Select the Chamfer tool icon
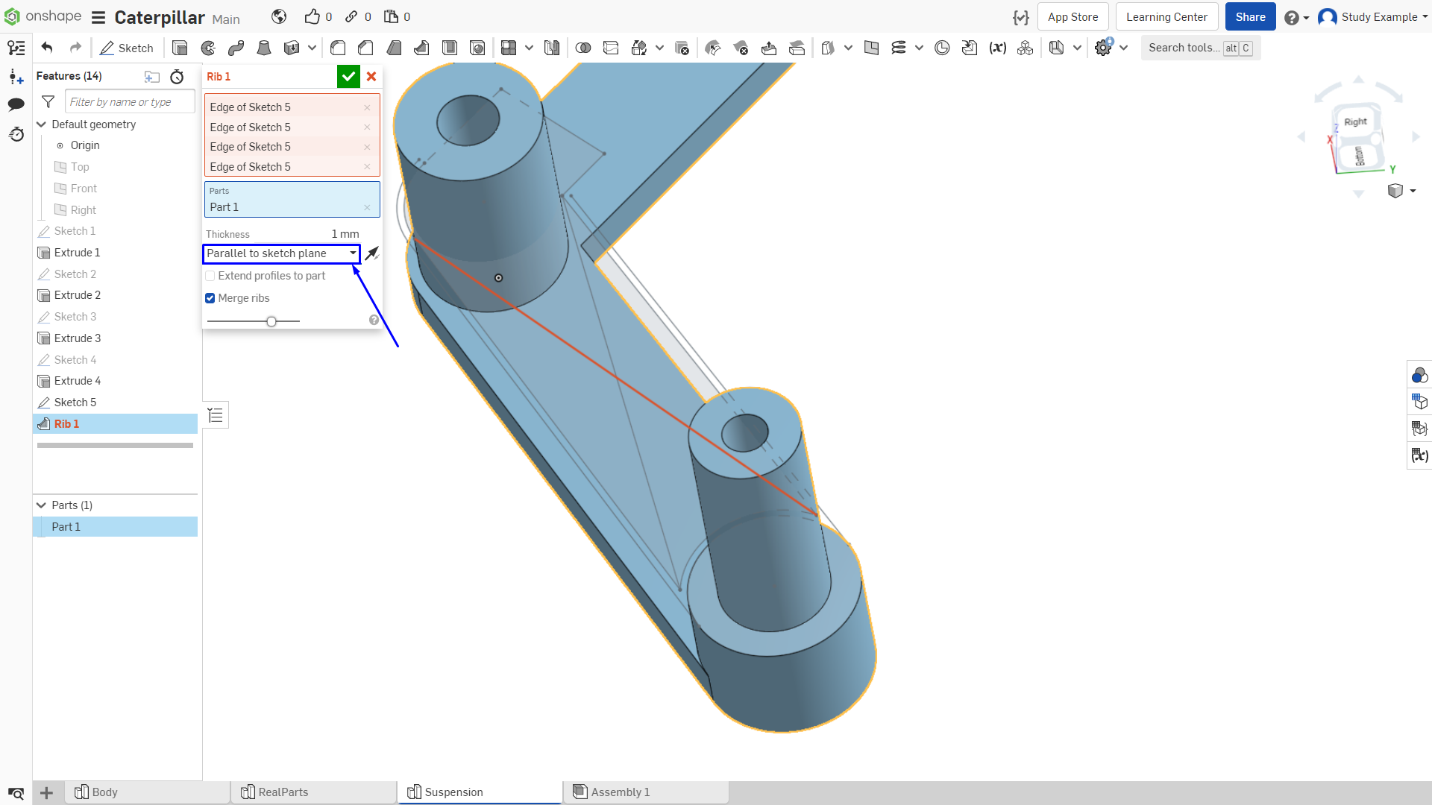The height and width of the screenshot is (805, 1432). (365, 48)
